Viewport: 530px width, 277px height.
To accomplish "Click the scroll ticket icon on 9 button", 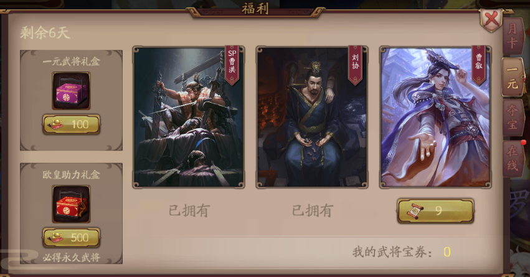I will pyautogui.click(x=413, y=211).
